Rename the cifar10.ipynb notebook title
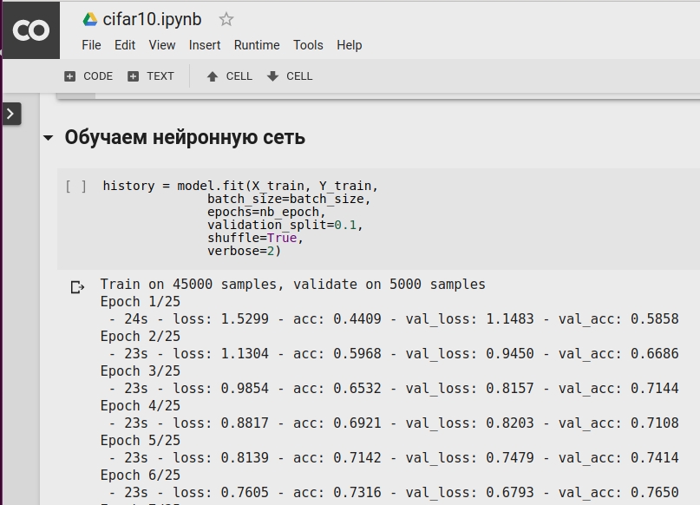The height and width of the screenshot is (505, 700). coord(154,19)
